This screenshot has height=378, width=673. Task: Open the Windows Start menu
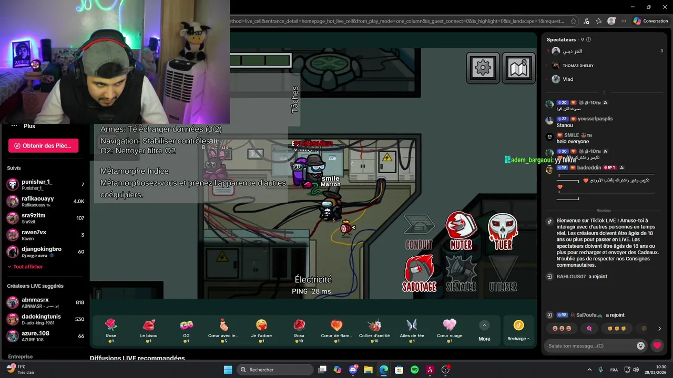(228, 370)
